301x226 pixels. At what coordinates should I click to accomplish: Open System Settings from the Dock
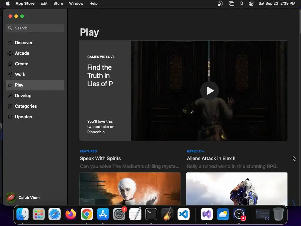pyautogui.click(x=119, y=214)
